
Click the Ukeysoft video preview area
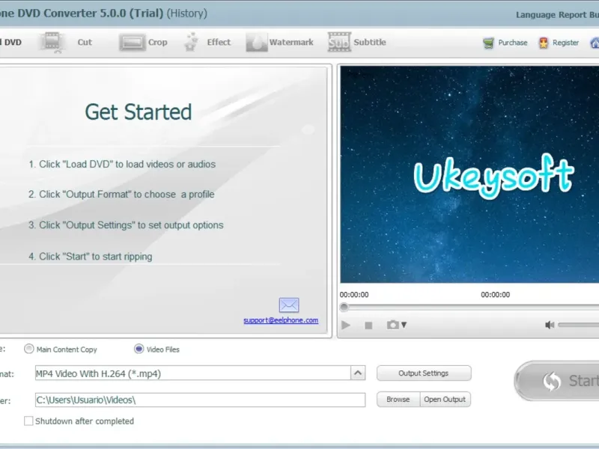[469, 174]
